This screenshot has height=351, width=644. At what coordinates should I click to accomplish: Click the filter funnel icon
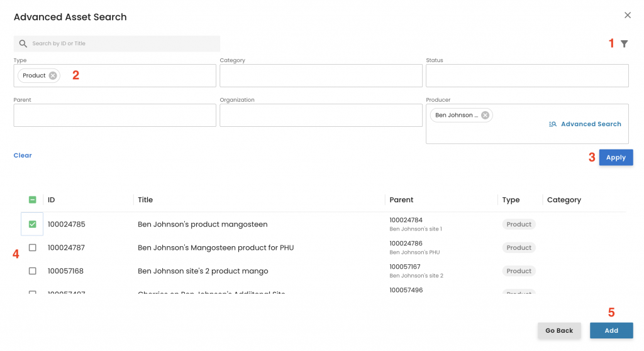[x=624, y=44]
